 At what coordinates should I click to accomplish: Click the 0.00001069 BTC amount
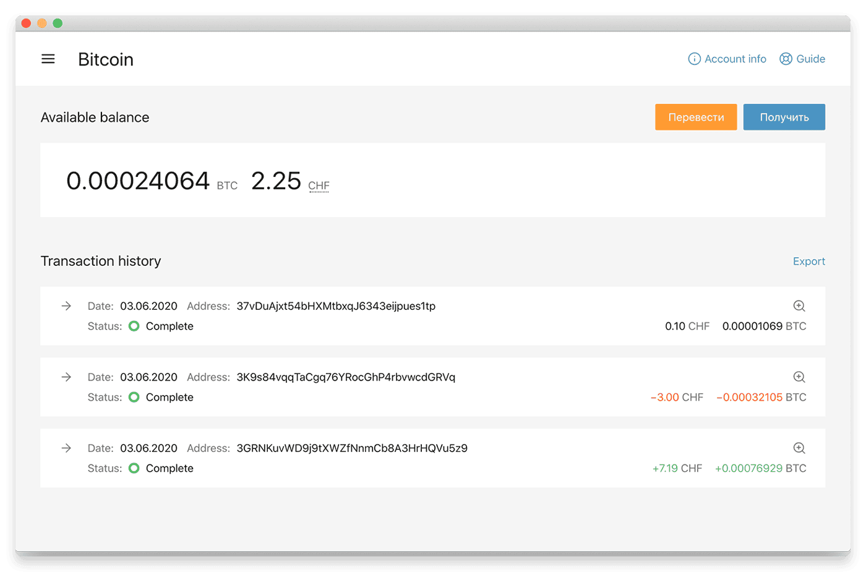point(765,326)
